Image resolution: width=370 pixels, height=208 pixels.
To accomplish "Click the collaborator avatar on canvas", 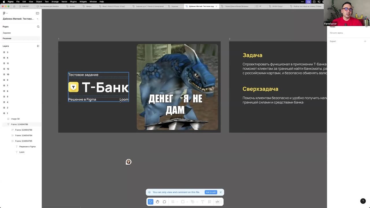I will [129, 162].
